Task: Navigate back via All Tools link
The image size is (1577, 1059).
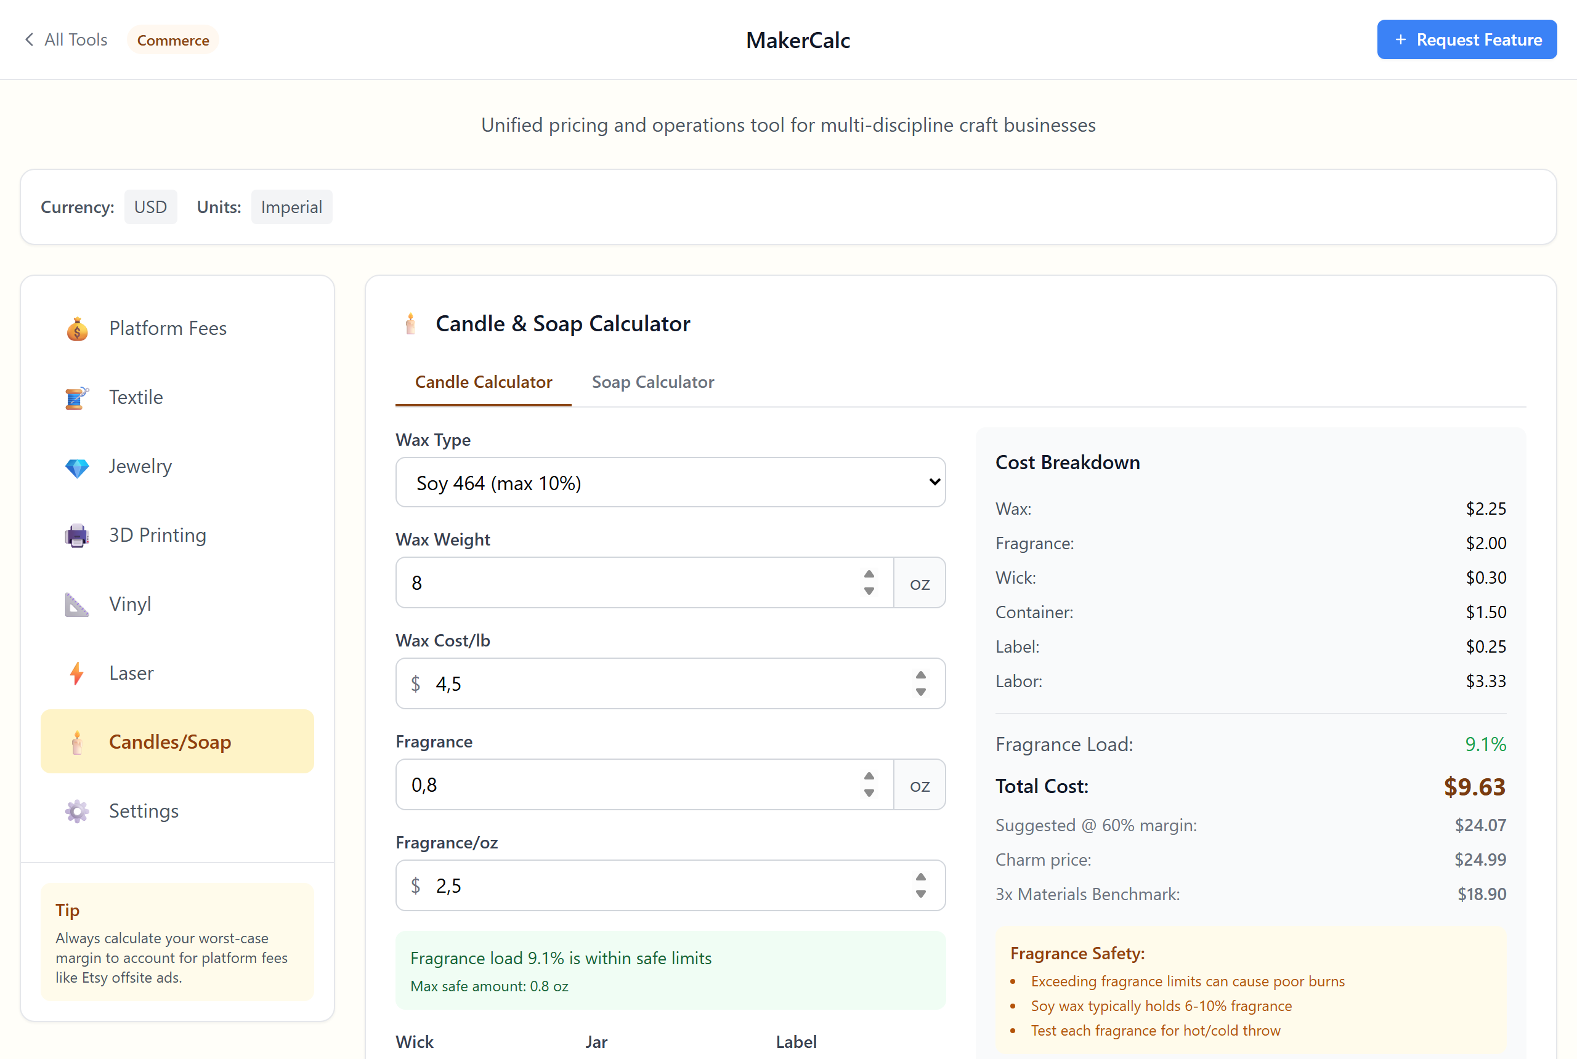Action: click(65, 39)
